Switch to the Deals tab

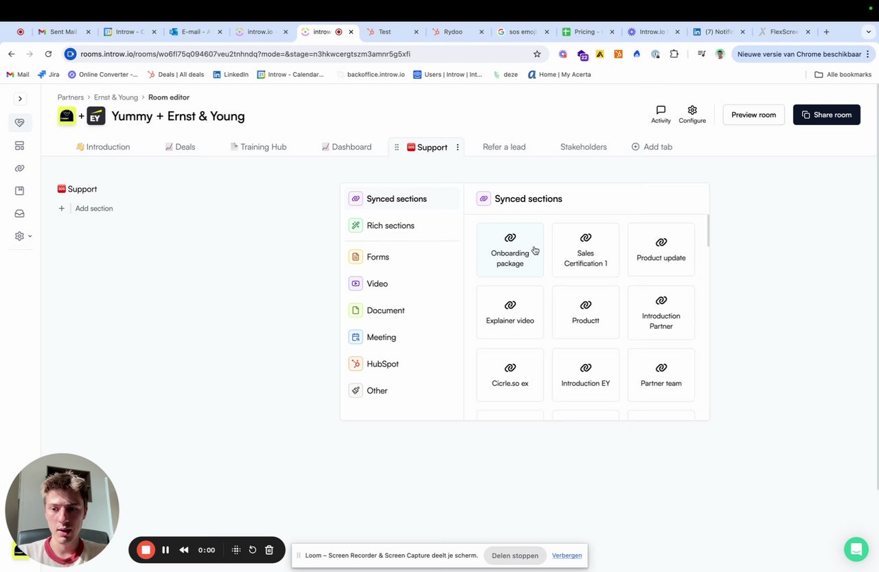[180, 147]
